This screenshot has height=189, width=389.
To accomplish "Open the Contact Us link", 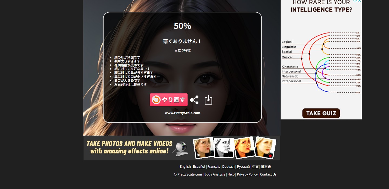I will coord(268,174).
